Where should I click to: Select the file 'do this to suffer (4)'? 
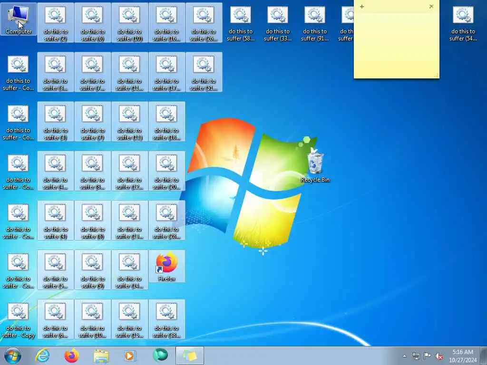pyautogui.click(x=56, y=220)
